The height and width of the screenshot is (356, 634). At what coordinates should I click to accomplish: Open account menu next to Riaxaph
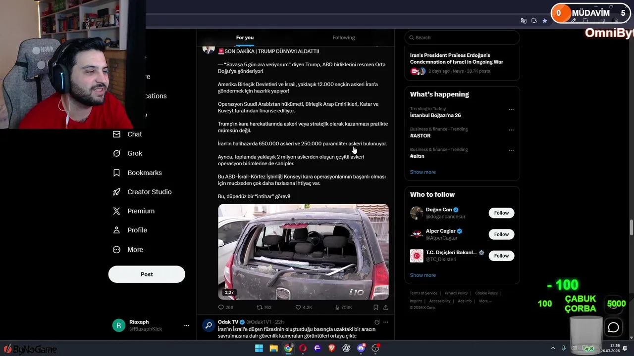pos(186,325)
